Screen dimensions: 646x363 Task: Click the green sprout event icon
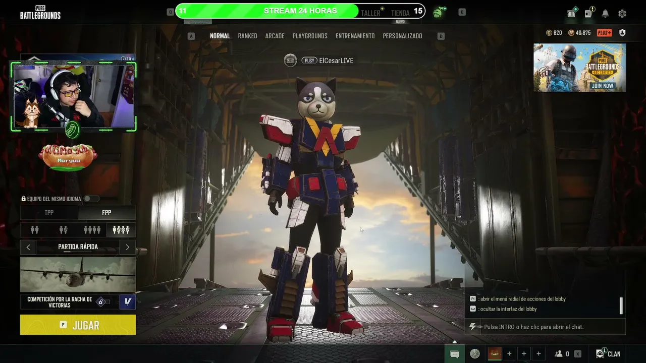438,12
